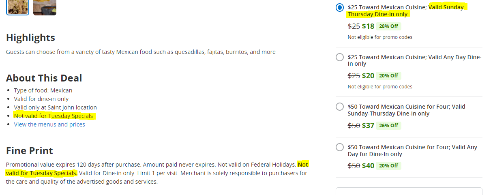The image size is (493, 195).
Task: Open the 'View the menus and prices' link
Action: pyautogui.click(x=49, y=124)
